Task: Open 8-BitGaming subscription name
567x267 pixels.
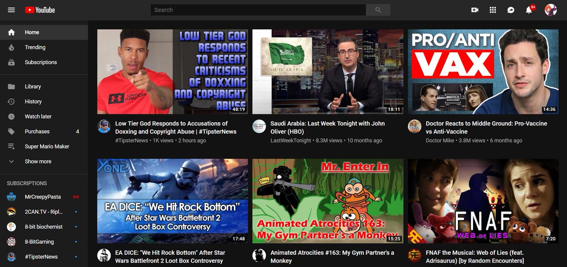Action: (39, 242)
